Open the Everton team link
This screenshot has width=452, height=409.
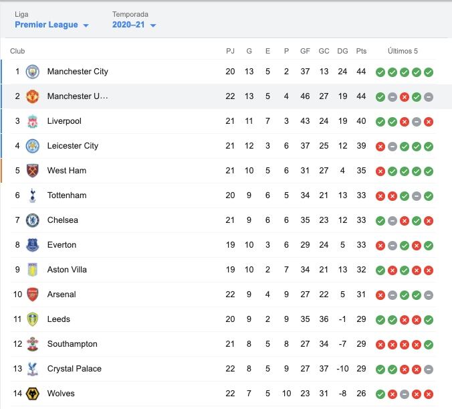point(62,245)
